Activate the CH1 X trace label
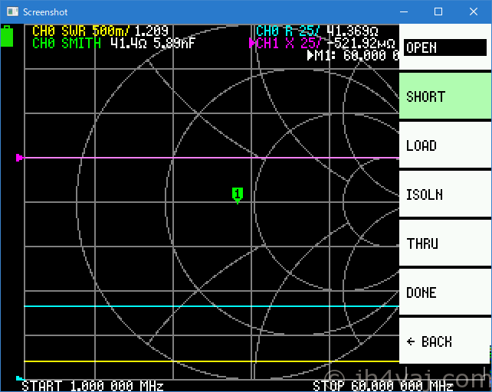This screenshot has height=392, width=492. click(x=289, y=43)
